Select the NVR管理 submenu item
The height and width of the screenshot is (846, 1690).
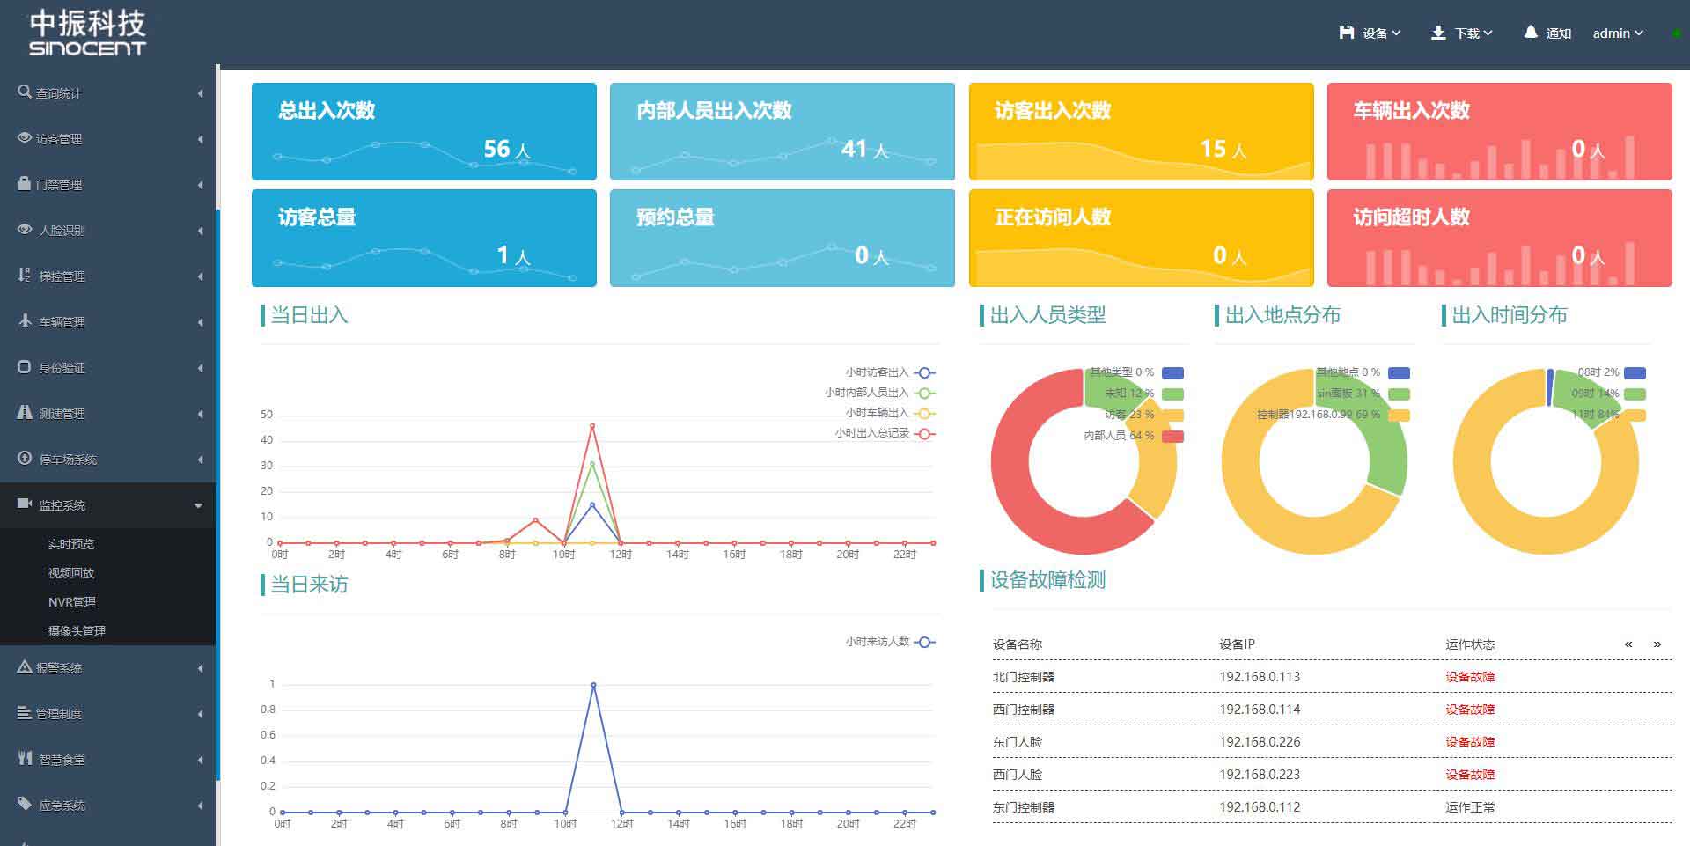point(72,602)
